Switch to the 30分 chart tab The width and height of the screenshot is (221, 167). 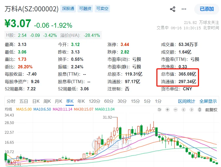pos(122,101)
